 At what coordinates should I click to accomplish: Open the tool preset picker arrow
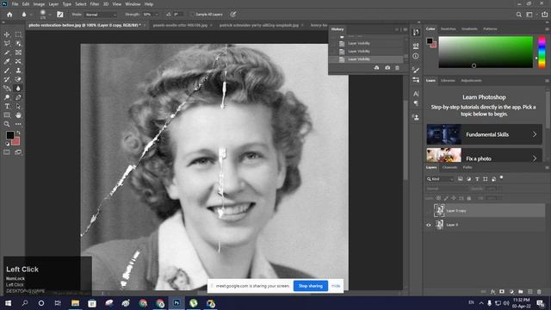pos(31,15)
